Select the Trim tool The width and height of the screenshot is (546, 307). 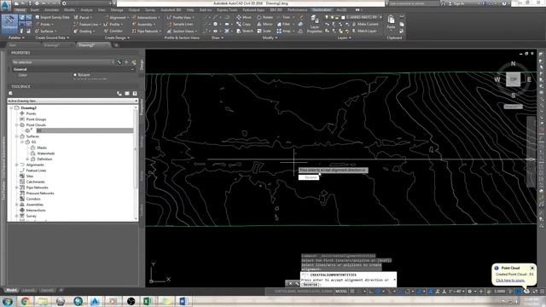click(284, 17)
